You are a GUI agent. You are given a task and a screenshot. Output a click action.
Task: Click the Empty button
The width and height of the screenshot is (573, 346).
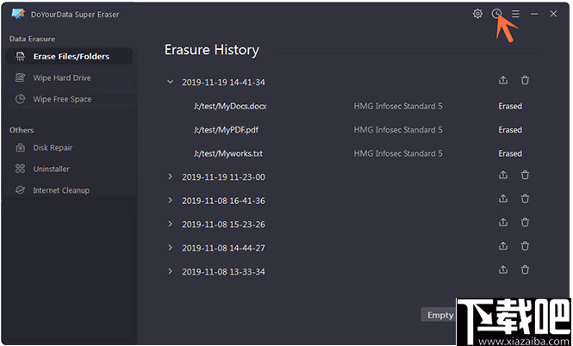click(x=440, y=315)
